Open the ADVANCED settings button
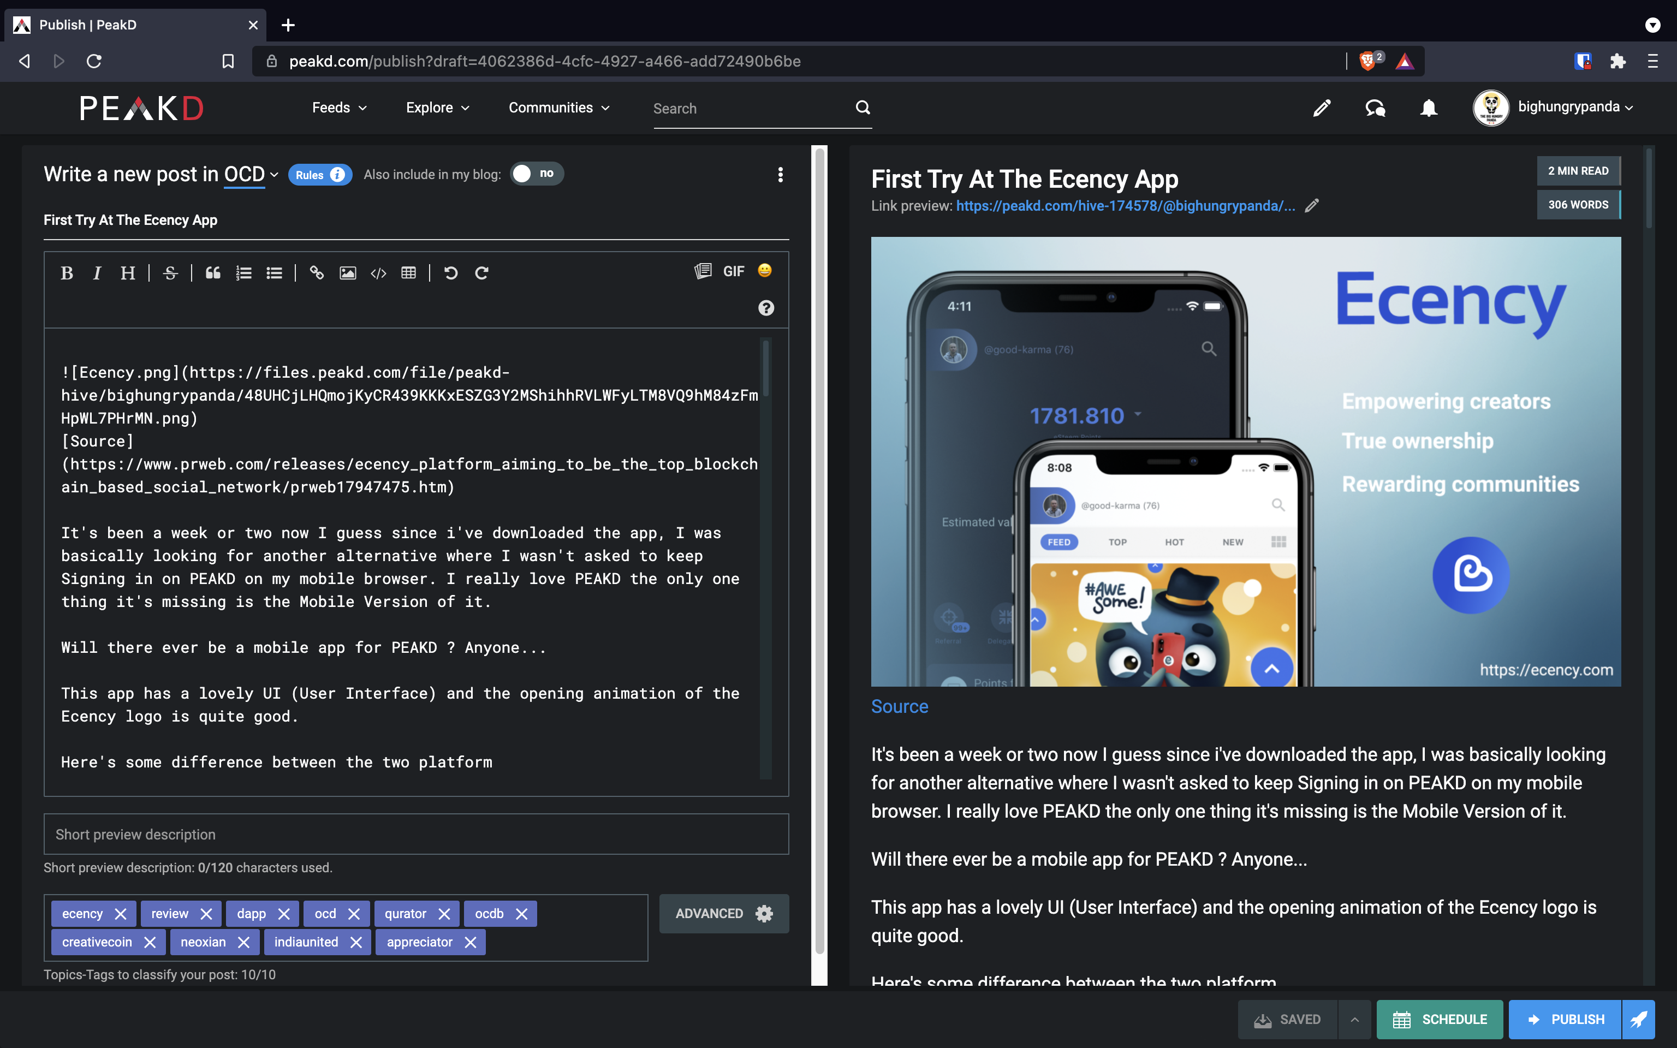Screen dimensions: 1677x1048 (723, 914)
